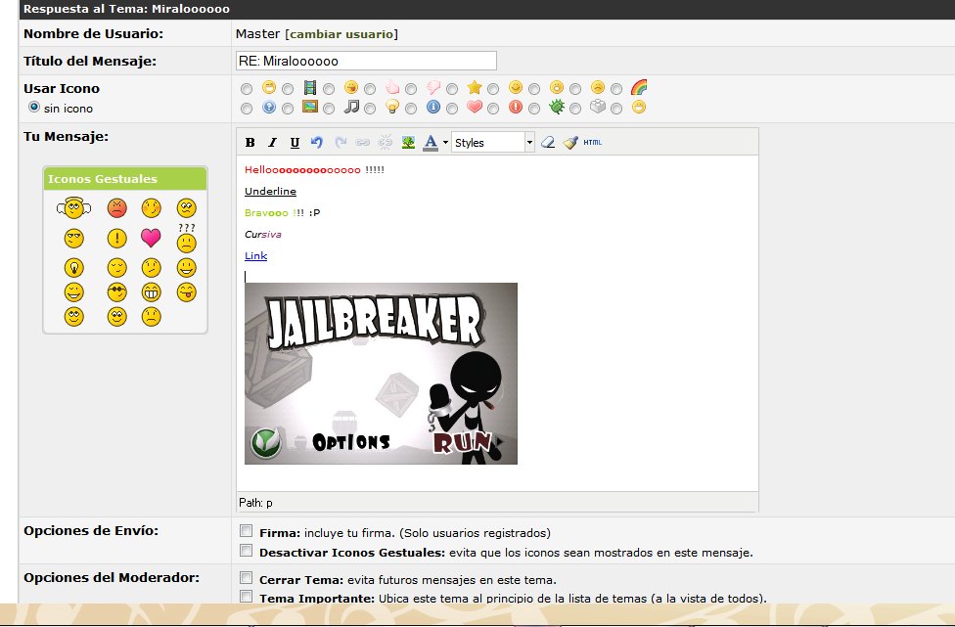Remove link with the broken chain icon
The image size is (955, 627).
point(385,143)
